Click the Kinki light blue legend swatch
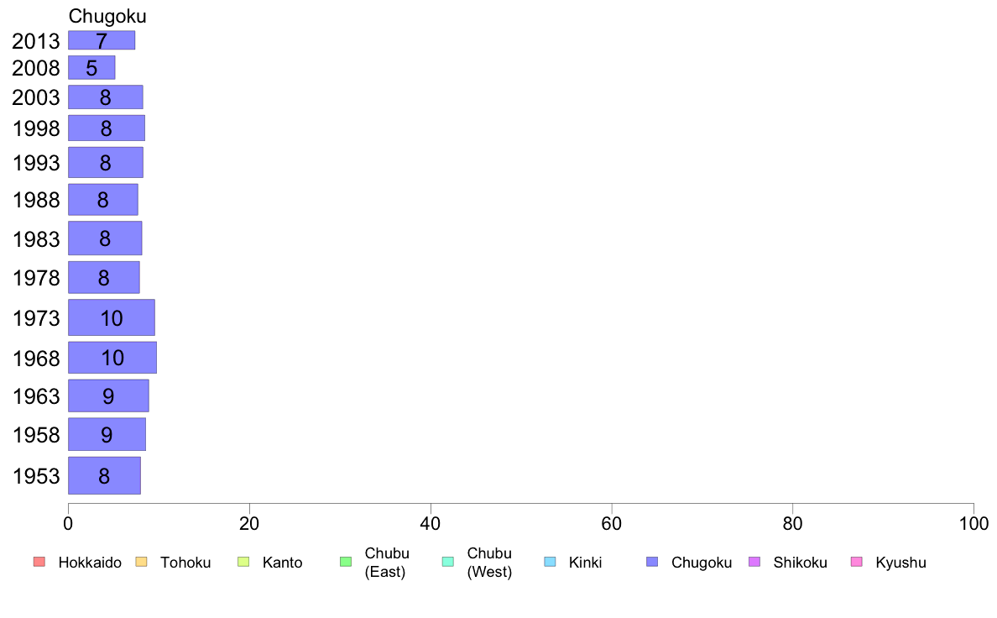The width and height of the screenshot is (997, 618). pyautogui.click(x=550, y=562)
